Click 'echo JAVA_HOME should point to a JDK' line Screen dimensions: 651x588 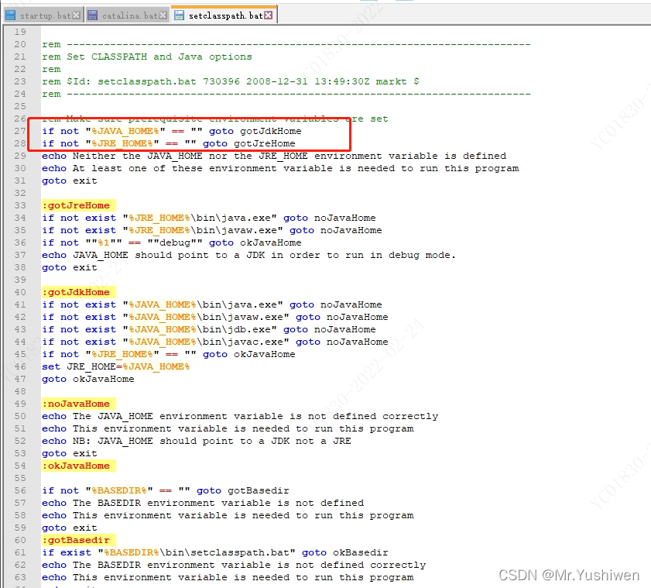click(x=248, y=255)
